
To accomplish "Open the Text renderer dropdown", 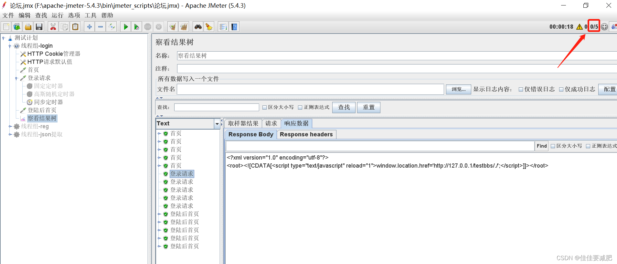I will (217, 124).
